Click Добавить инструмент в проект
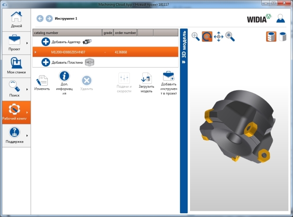This screenshot has height=217, width=293. (x=169, y=83)
